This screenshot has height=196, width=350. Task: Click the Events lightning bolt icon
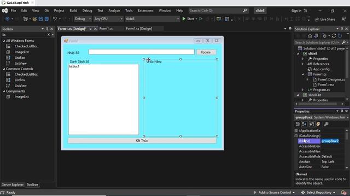(318, 124)
